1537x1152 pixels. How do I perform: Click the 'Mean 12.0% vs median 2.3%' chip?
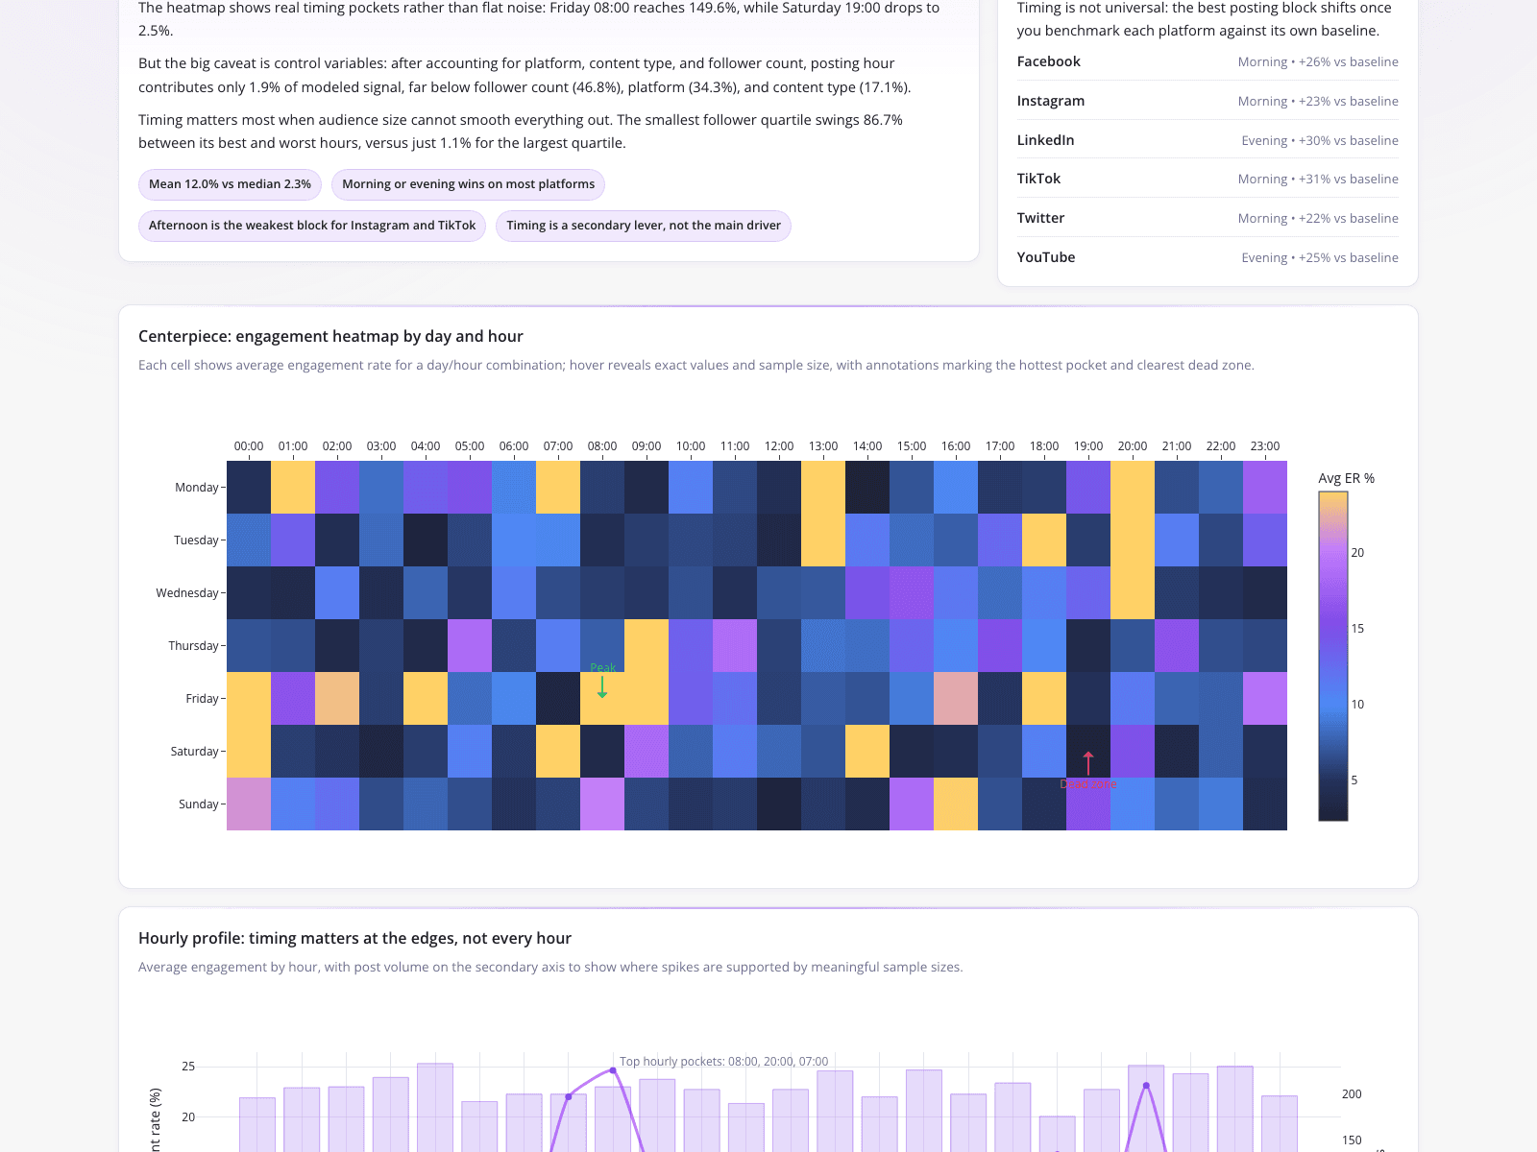(230, 184)
